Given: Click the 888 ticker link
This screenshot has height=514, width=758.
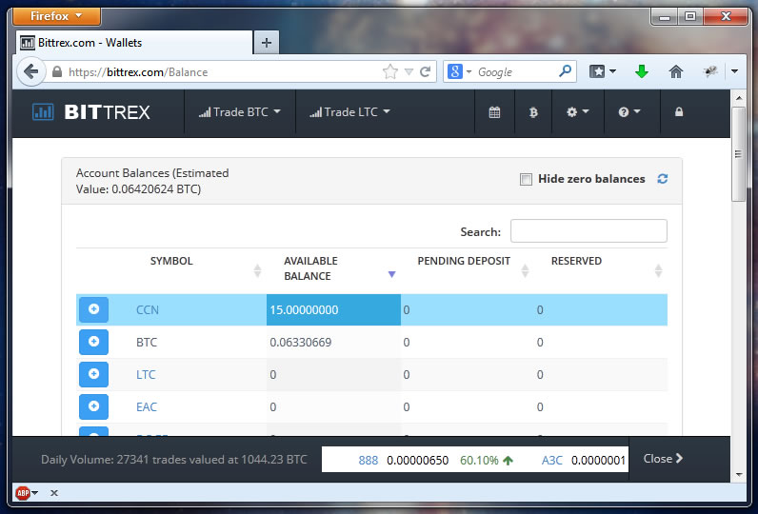Looking at the screenshot, I should 368,460.
